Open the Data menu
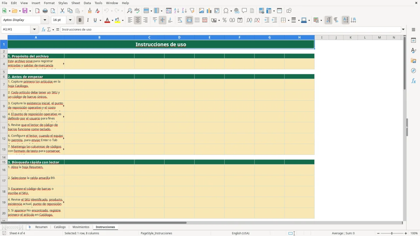The width and height of the screenshot is (420, 236). 87,3
